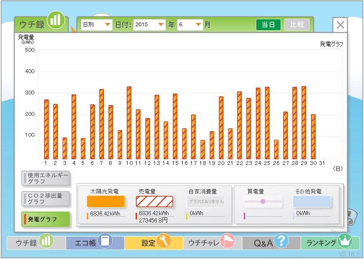Click the bar chart icon on bottom ウチ録
364x259 pixels.
point(46,241)
